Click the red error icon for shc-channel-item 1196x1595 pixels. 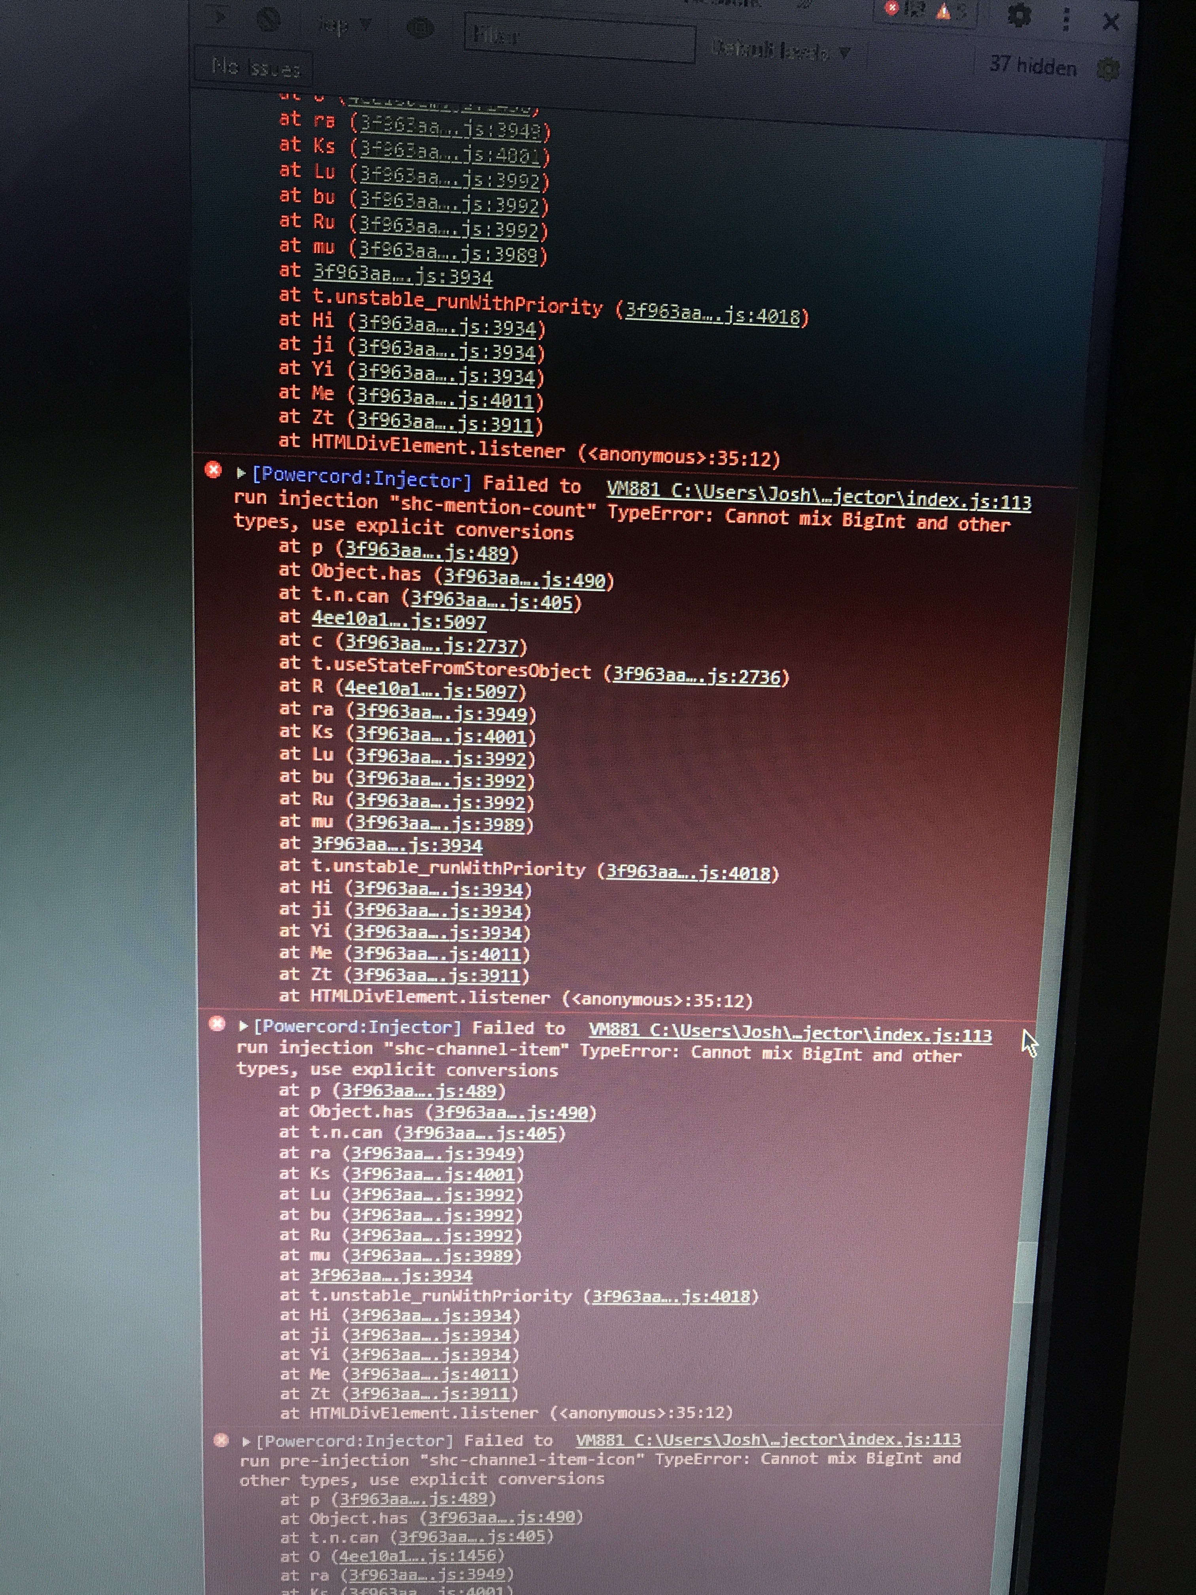pos(216,1024)
